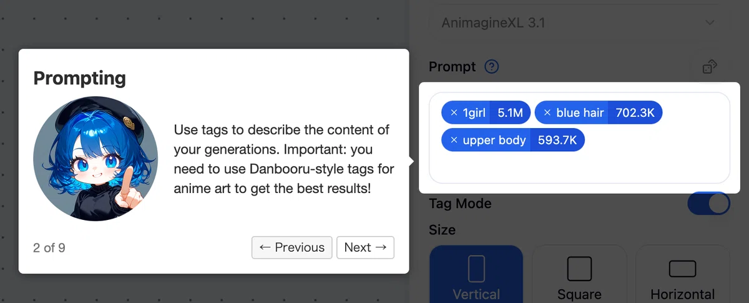This screenshot has width=749, height=303.
Task: Click the Prompting tour heading
Action: 79,78
